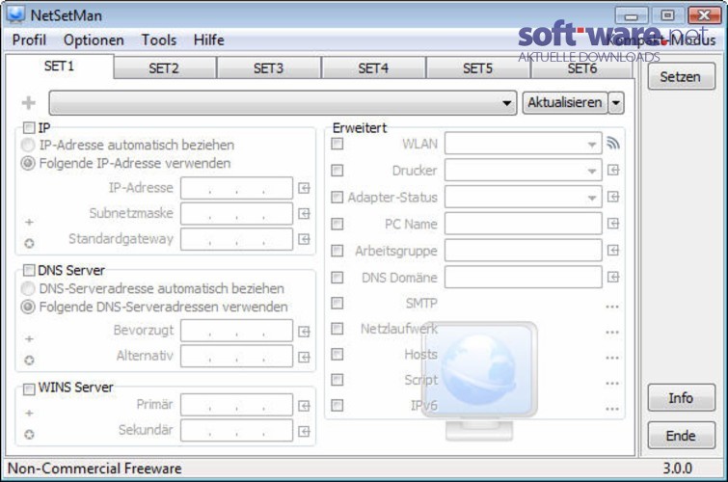
Task: Open the Drucker dropdown list
Action: (x=524, y=171)
